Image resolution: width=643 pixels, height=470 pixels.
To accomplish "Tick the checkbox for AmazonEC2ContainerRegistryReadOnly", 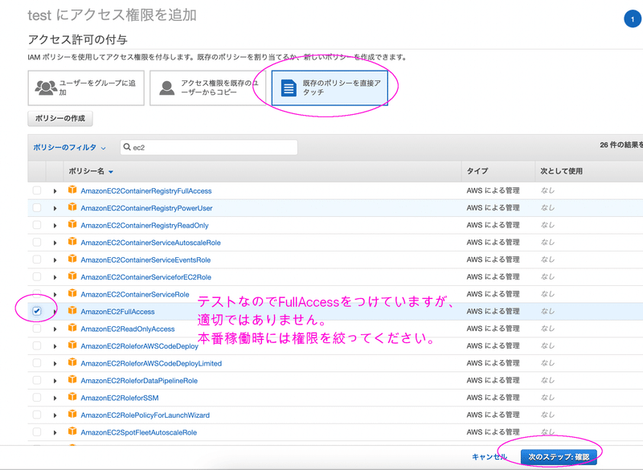I will [37, 225].
